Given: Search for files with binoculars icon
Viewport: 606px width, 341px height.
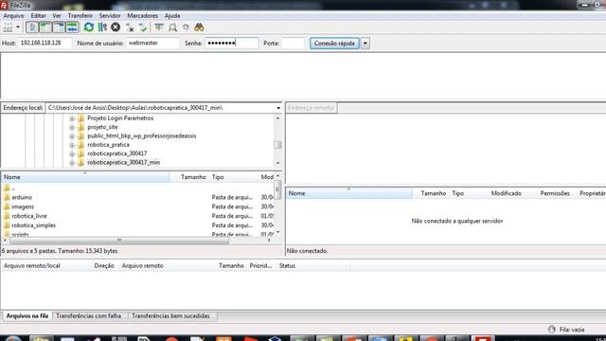Looking at the screenshot, I should 199,27.
